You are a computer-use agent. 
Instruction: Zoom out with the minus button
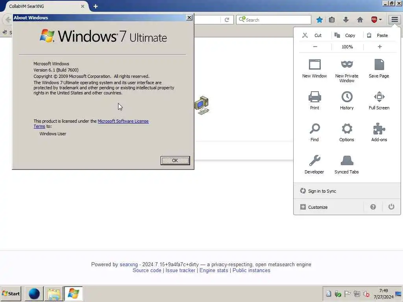pos(315,47)
